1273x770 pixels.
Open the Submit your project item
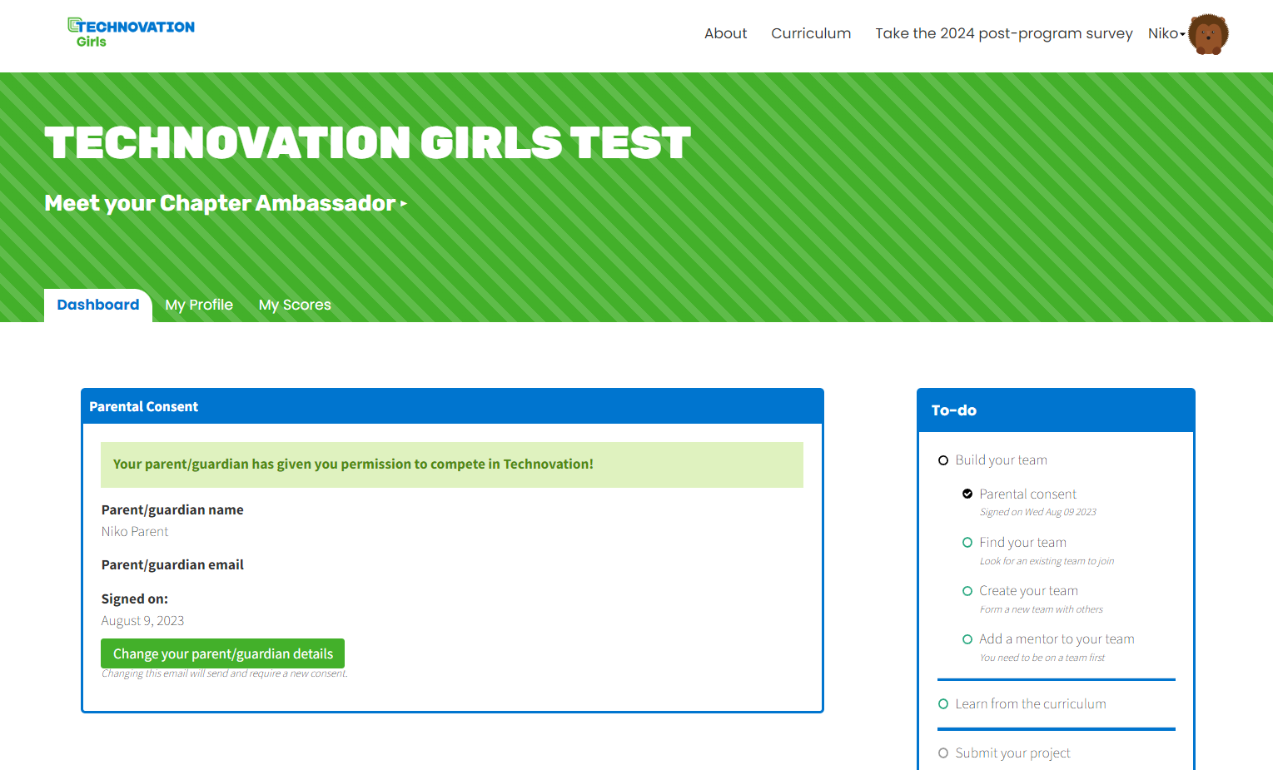tap(1012, 753)
